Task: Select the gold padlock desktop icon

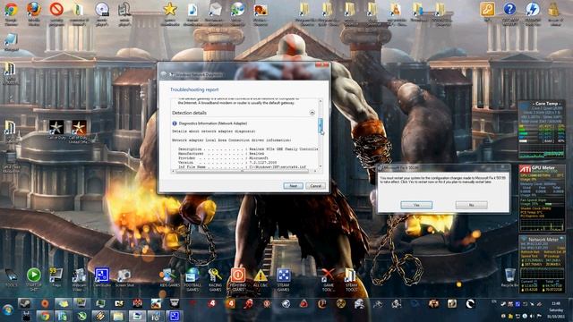Action: [555, 10]
